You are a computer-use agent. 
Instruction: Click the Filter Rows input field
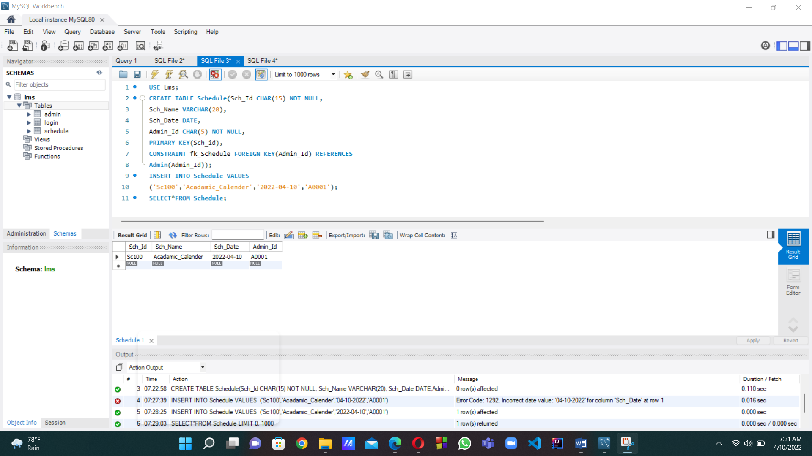tap(237, 235)
